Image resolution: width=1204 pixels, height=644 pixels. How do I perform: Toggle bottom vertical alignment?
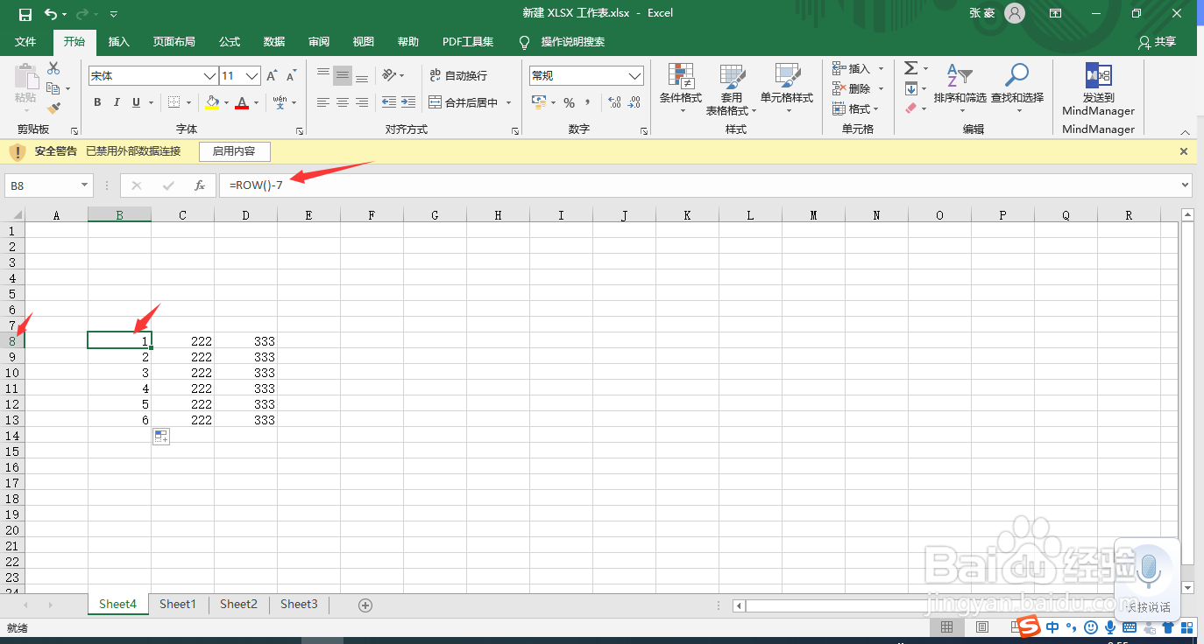[x=362, y=75]
